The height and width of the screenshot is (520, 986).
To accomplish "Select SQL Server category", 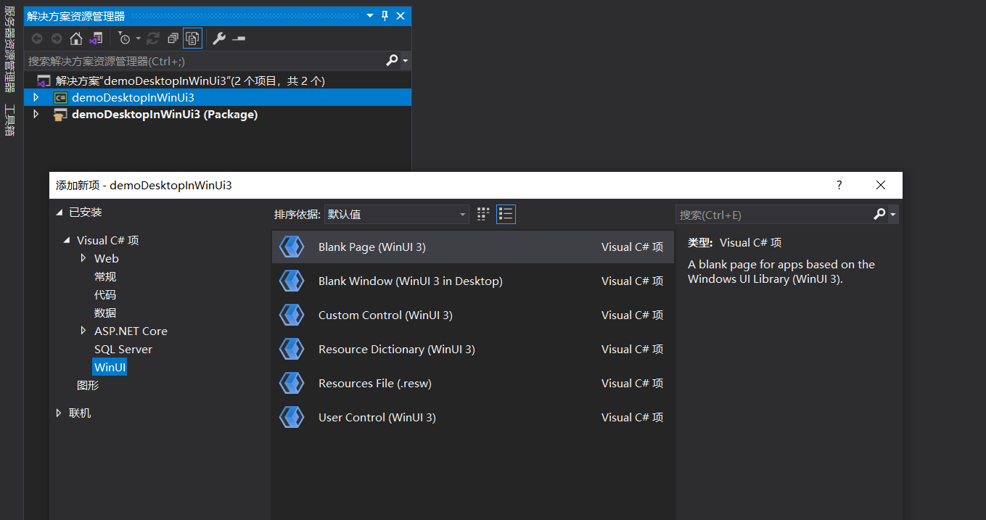I will (x=123, y=349).
